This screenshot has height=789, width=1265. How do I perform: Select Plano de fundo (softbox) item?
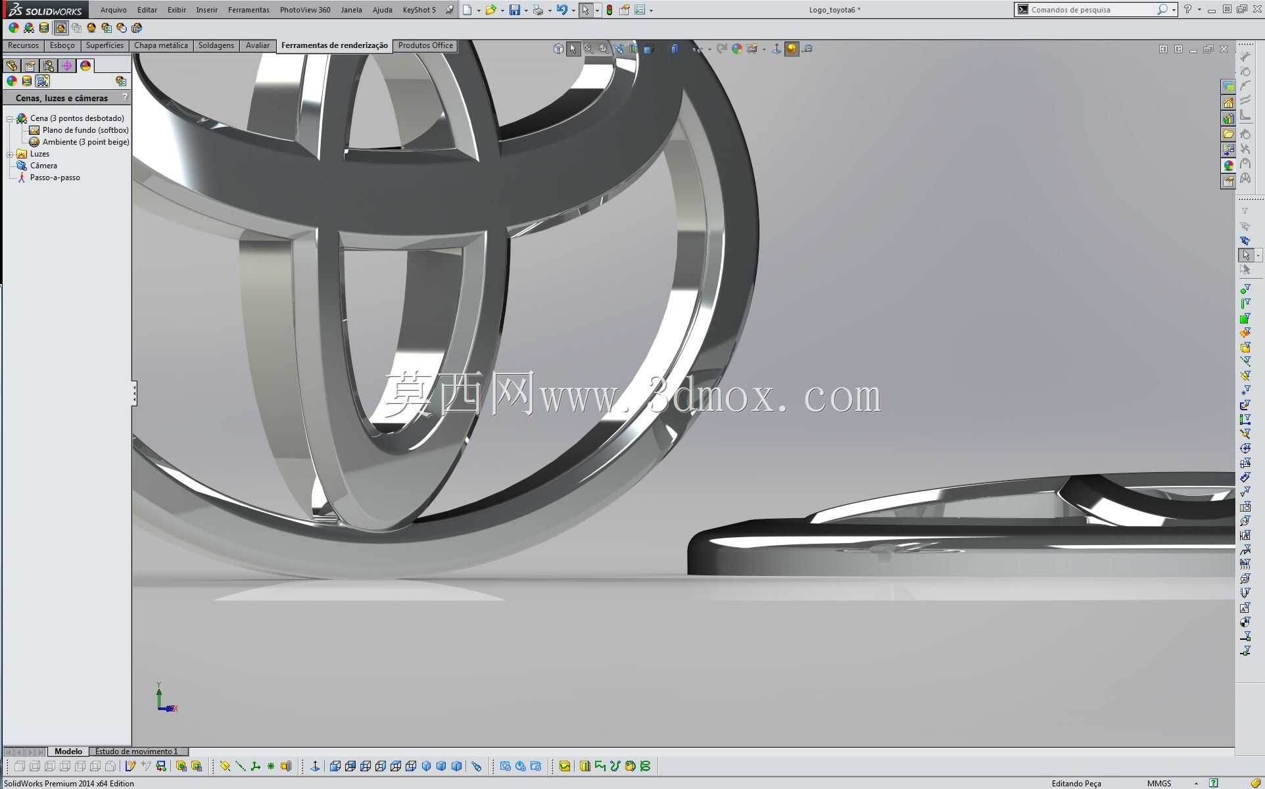coord(79,130)
